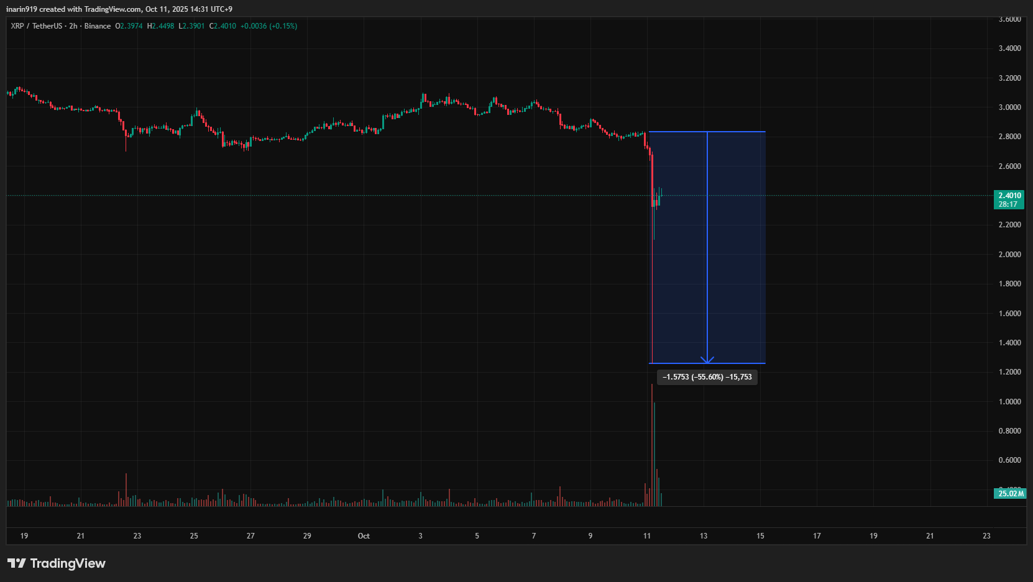Click the current price label 2.4010
This screenshot has width=1033, height=582.
pos(1009,196)
